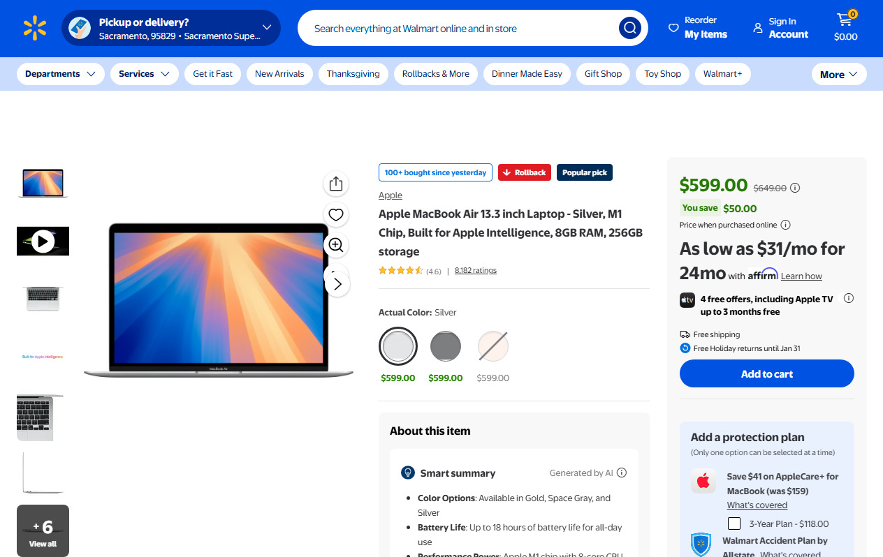Click the Walmart spark logo
Screen dimensions: 883x557
pyautogui.click(x=34, y=28)
